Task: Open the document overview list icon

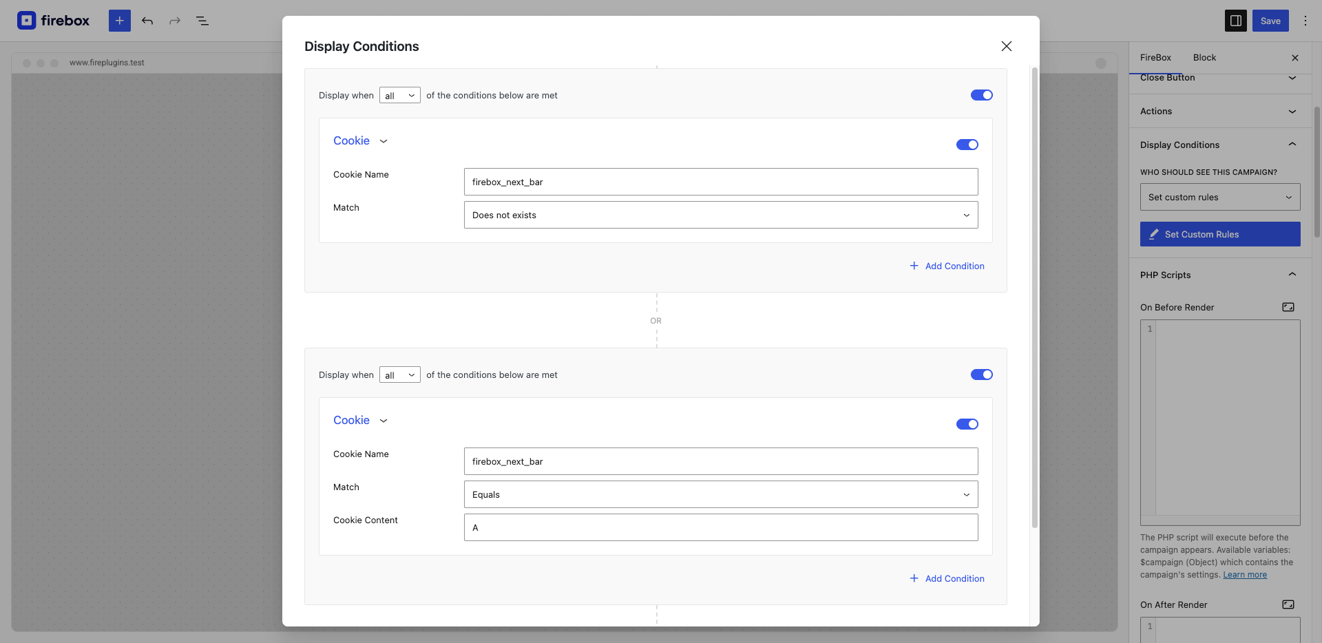Action: click(x=202, y=21)
